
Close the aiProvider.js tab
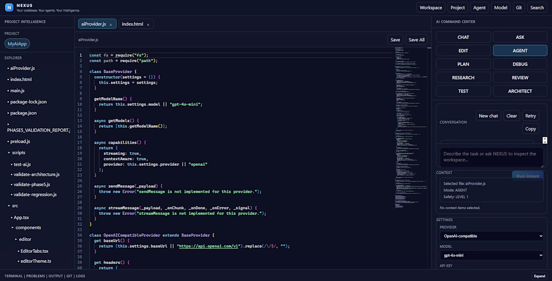click(110, 25)
